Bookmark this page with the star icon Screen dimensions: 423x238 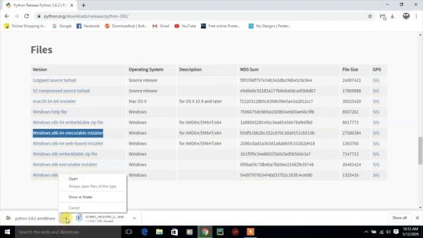(x=370, y=16)
